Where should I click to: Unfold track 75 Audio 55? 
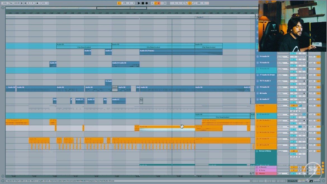click(258, 63)
